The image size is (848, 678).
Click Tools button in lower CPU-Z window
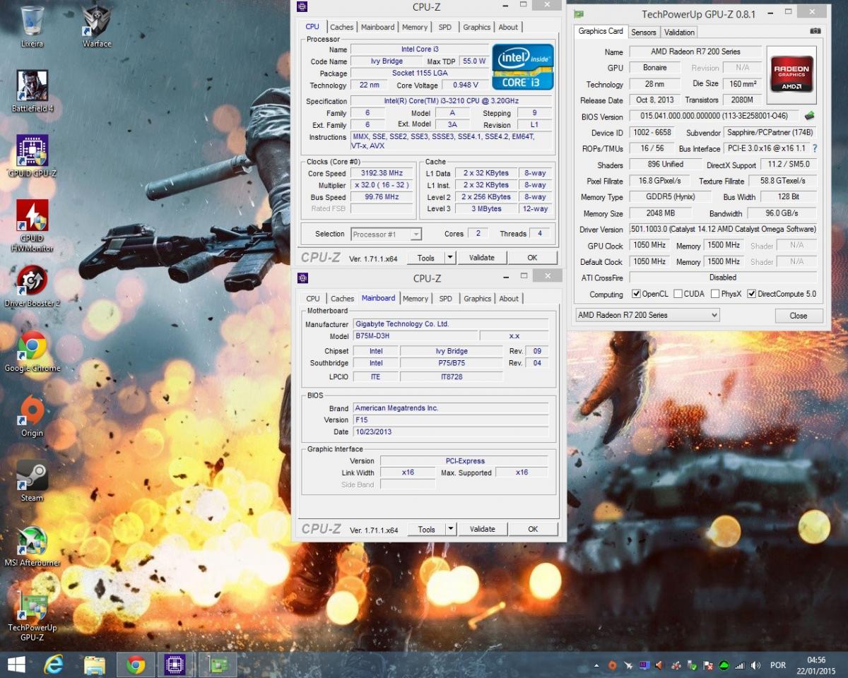pyautogui.click(x=426, y=529)
